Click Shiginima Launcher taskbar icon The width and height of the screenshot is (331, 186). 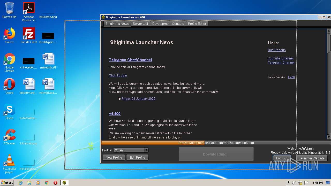(x=64, y=183)
